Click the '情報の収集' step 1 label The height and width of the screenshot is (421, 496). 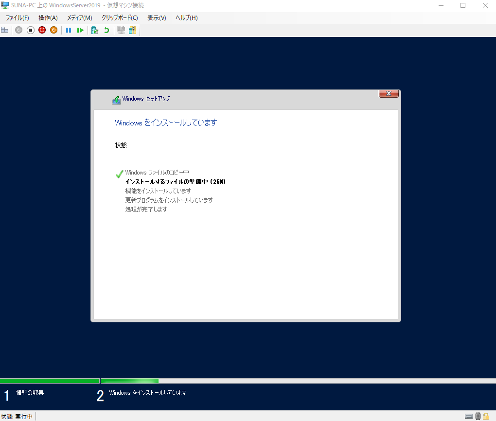30,392
